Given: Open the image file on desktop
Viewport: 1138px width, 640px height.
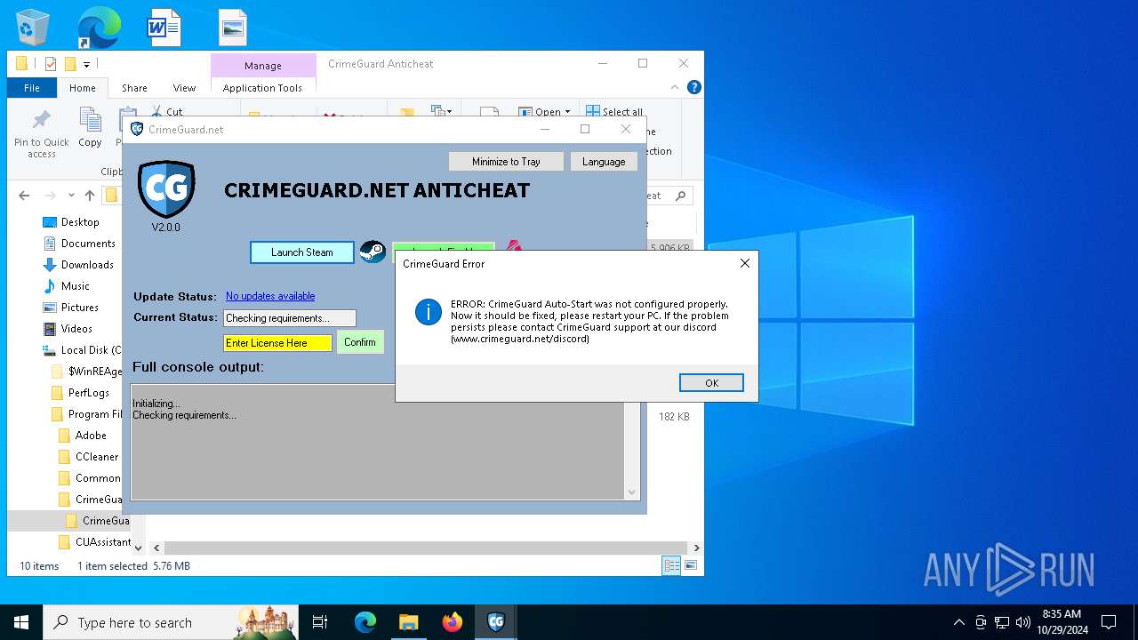Looking at the screenshot, I should [233, 28].
